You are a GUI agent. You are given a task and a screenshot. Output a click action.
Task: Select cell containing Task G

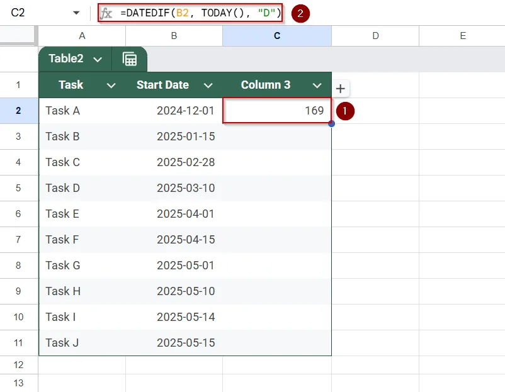82,265
